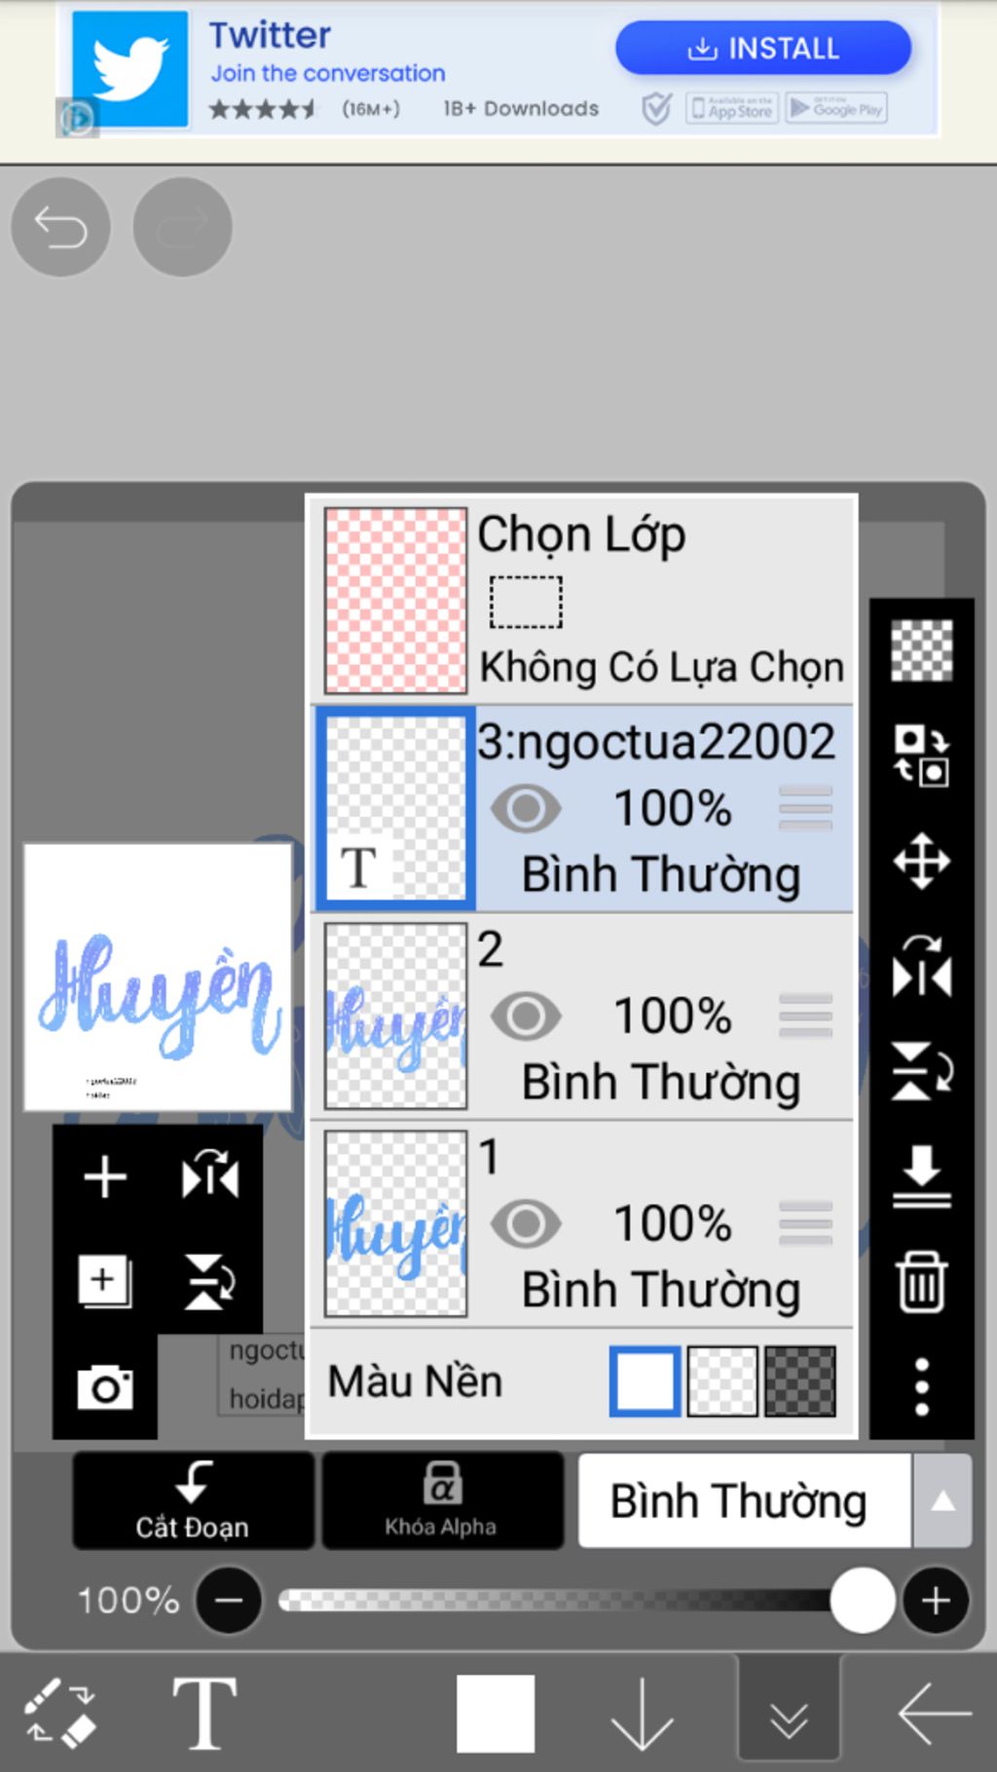Delete layer using trash icon

[x=921, y=1282]
